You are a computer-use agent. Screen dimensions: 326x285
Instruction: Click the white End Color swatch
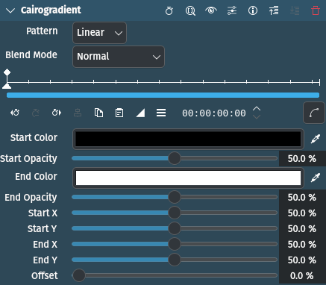188,178
